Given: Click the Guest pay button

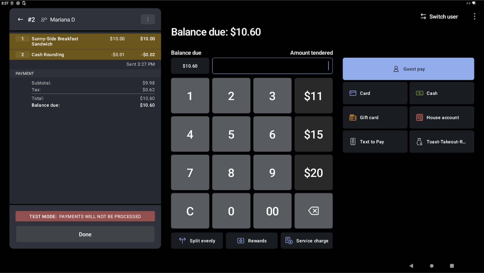Looking at the screenshot, I should click(x=408, y=69).
